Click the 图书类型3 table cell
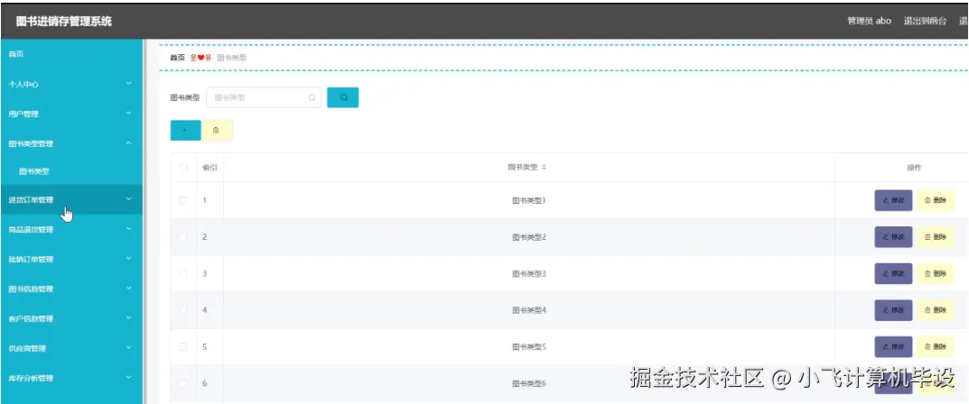Image resolution: width=969 pixels, height=404 pixels. (529, 273)
